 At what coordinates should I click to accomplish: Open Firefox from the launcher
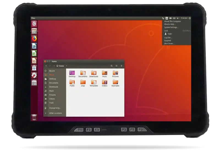(x=34, y=39)
